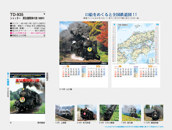The image size is (172, 130).
Task: Click the blue 10 box on the map
Action: (x=157, y=25)
